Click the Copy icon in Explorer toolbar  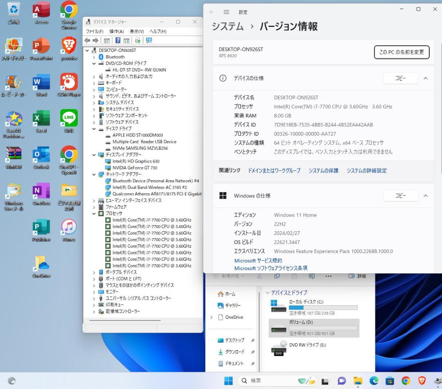coord(277,276)
